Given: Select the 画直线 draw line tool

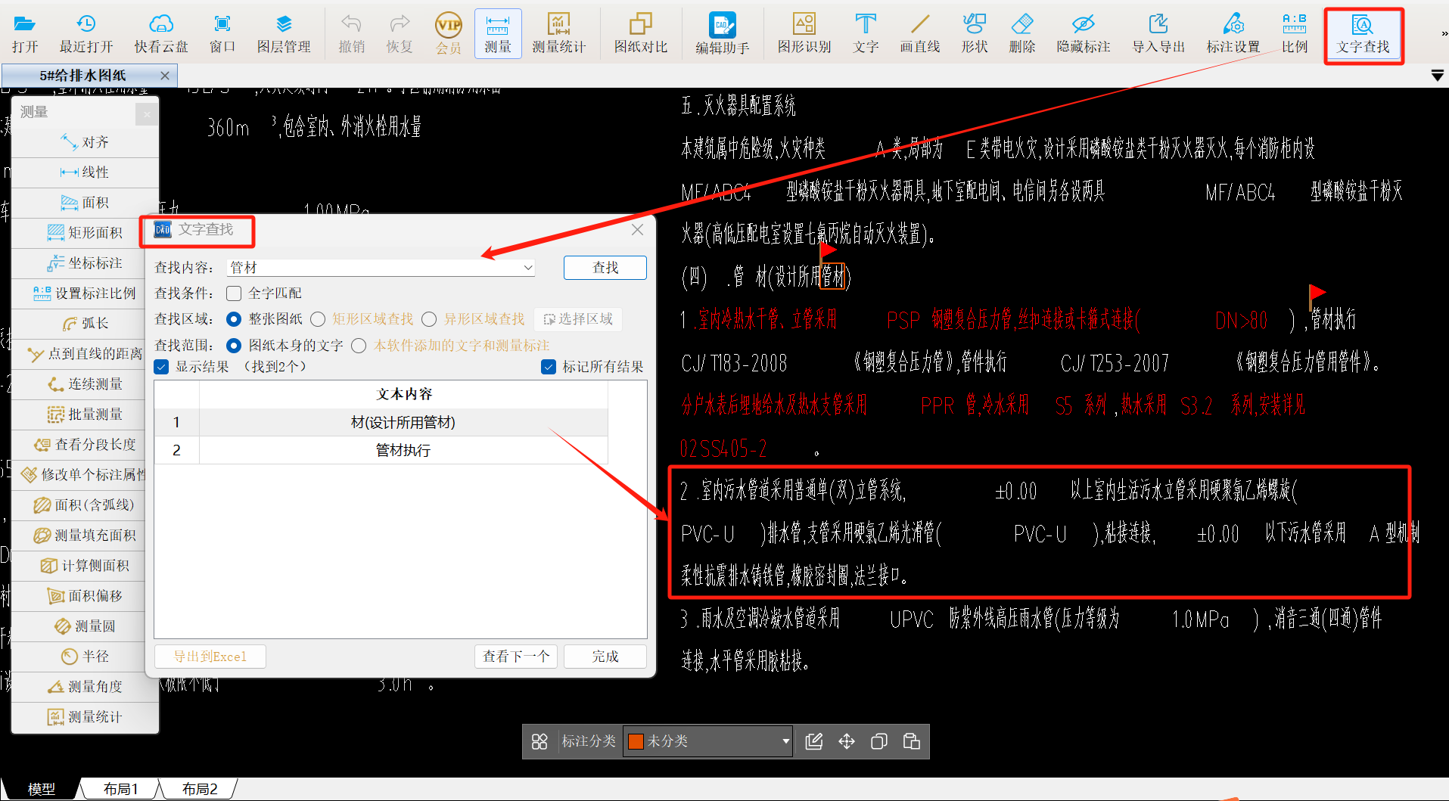Looking at the screenshot, I should click(x=919, y=34).
